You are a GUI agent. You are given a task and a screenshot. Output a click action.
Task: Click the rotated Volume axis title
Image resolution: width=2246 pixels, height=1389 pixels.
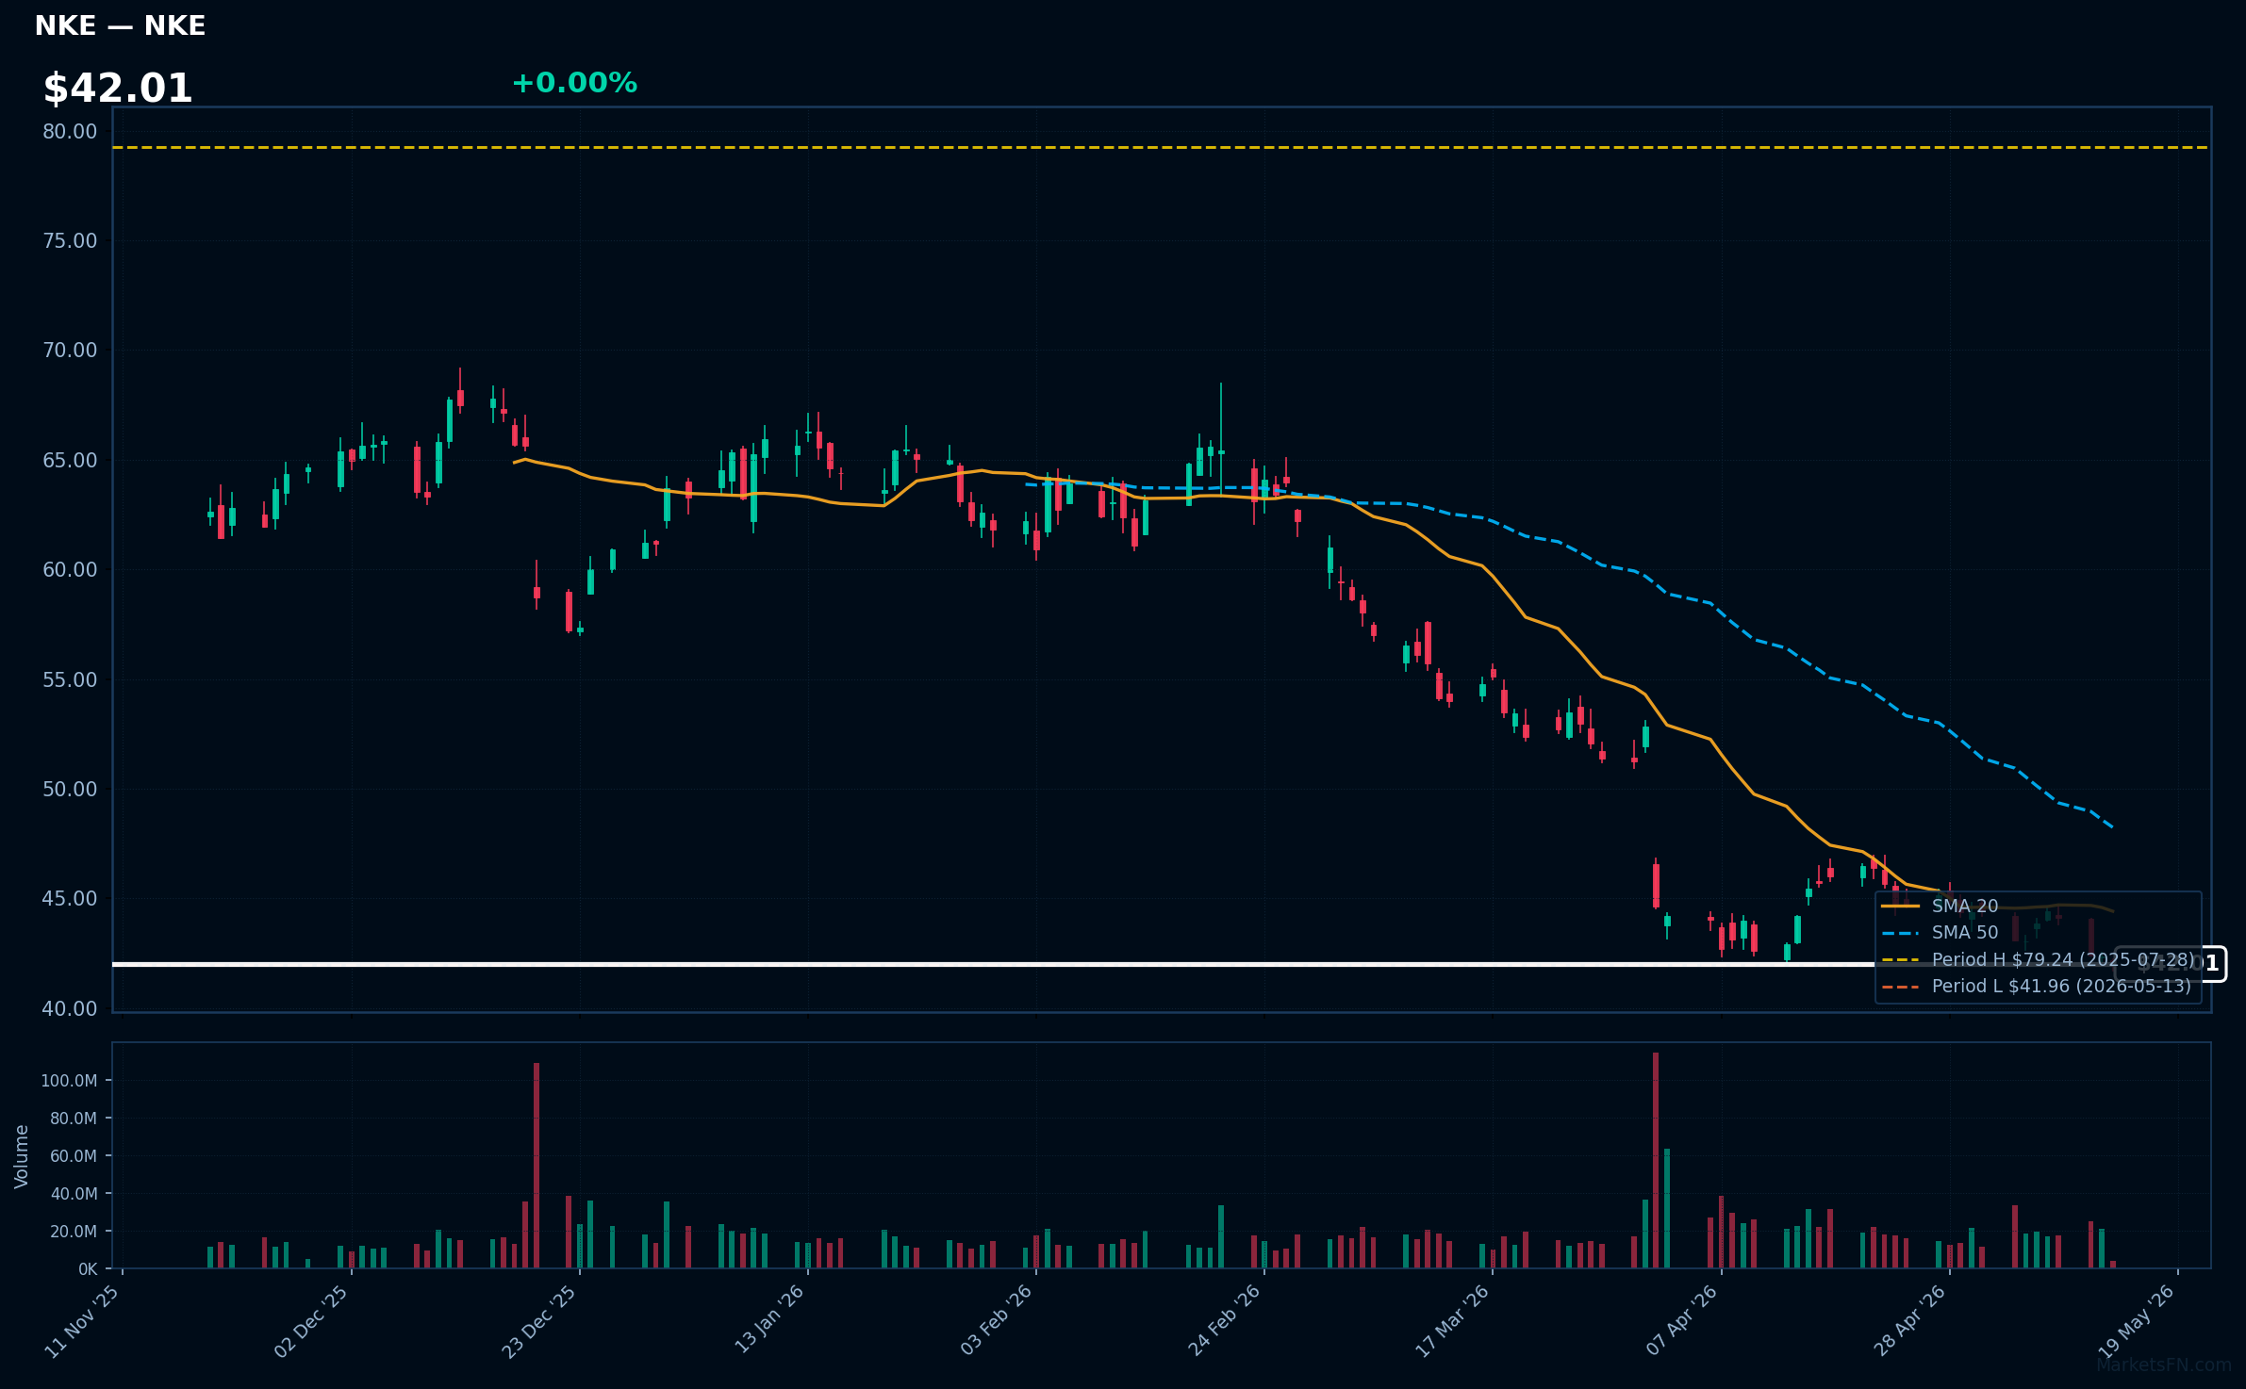coord(22,1156)
